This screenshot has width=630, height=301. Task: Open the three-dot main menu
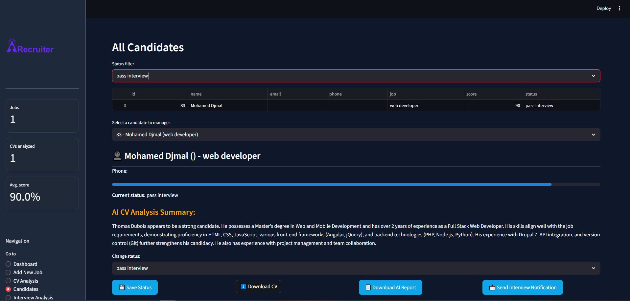pyautogui.click(x=619, y=9)
